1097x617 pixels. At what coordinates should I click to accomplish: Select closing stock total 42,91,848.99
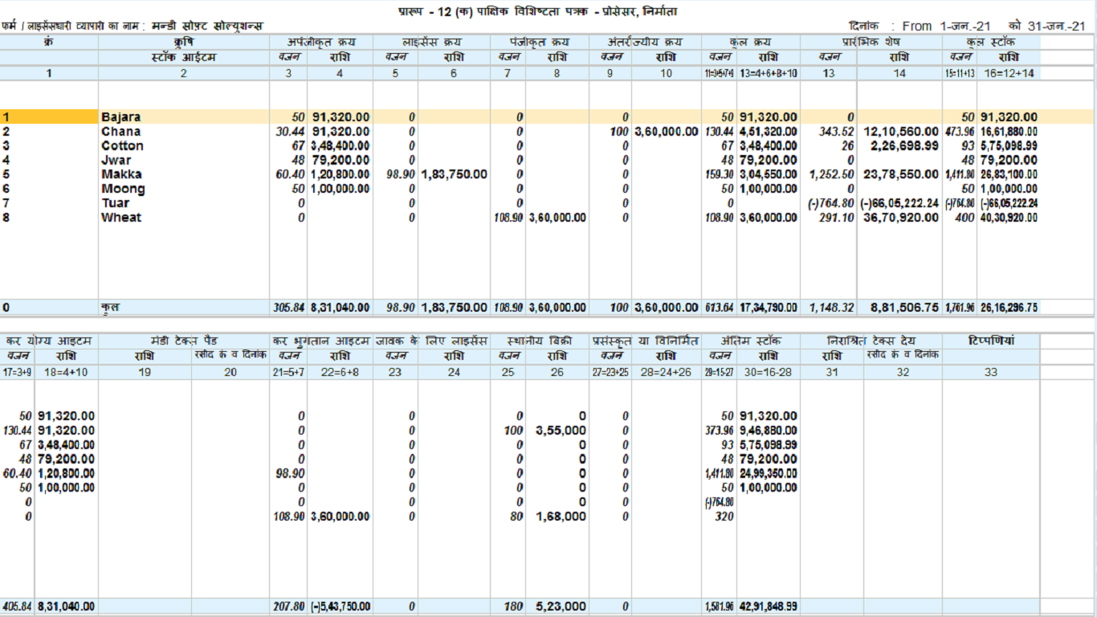pyautogui.click(x=769, y=607)
